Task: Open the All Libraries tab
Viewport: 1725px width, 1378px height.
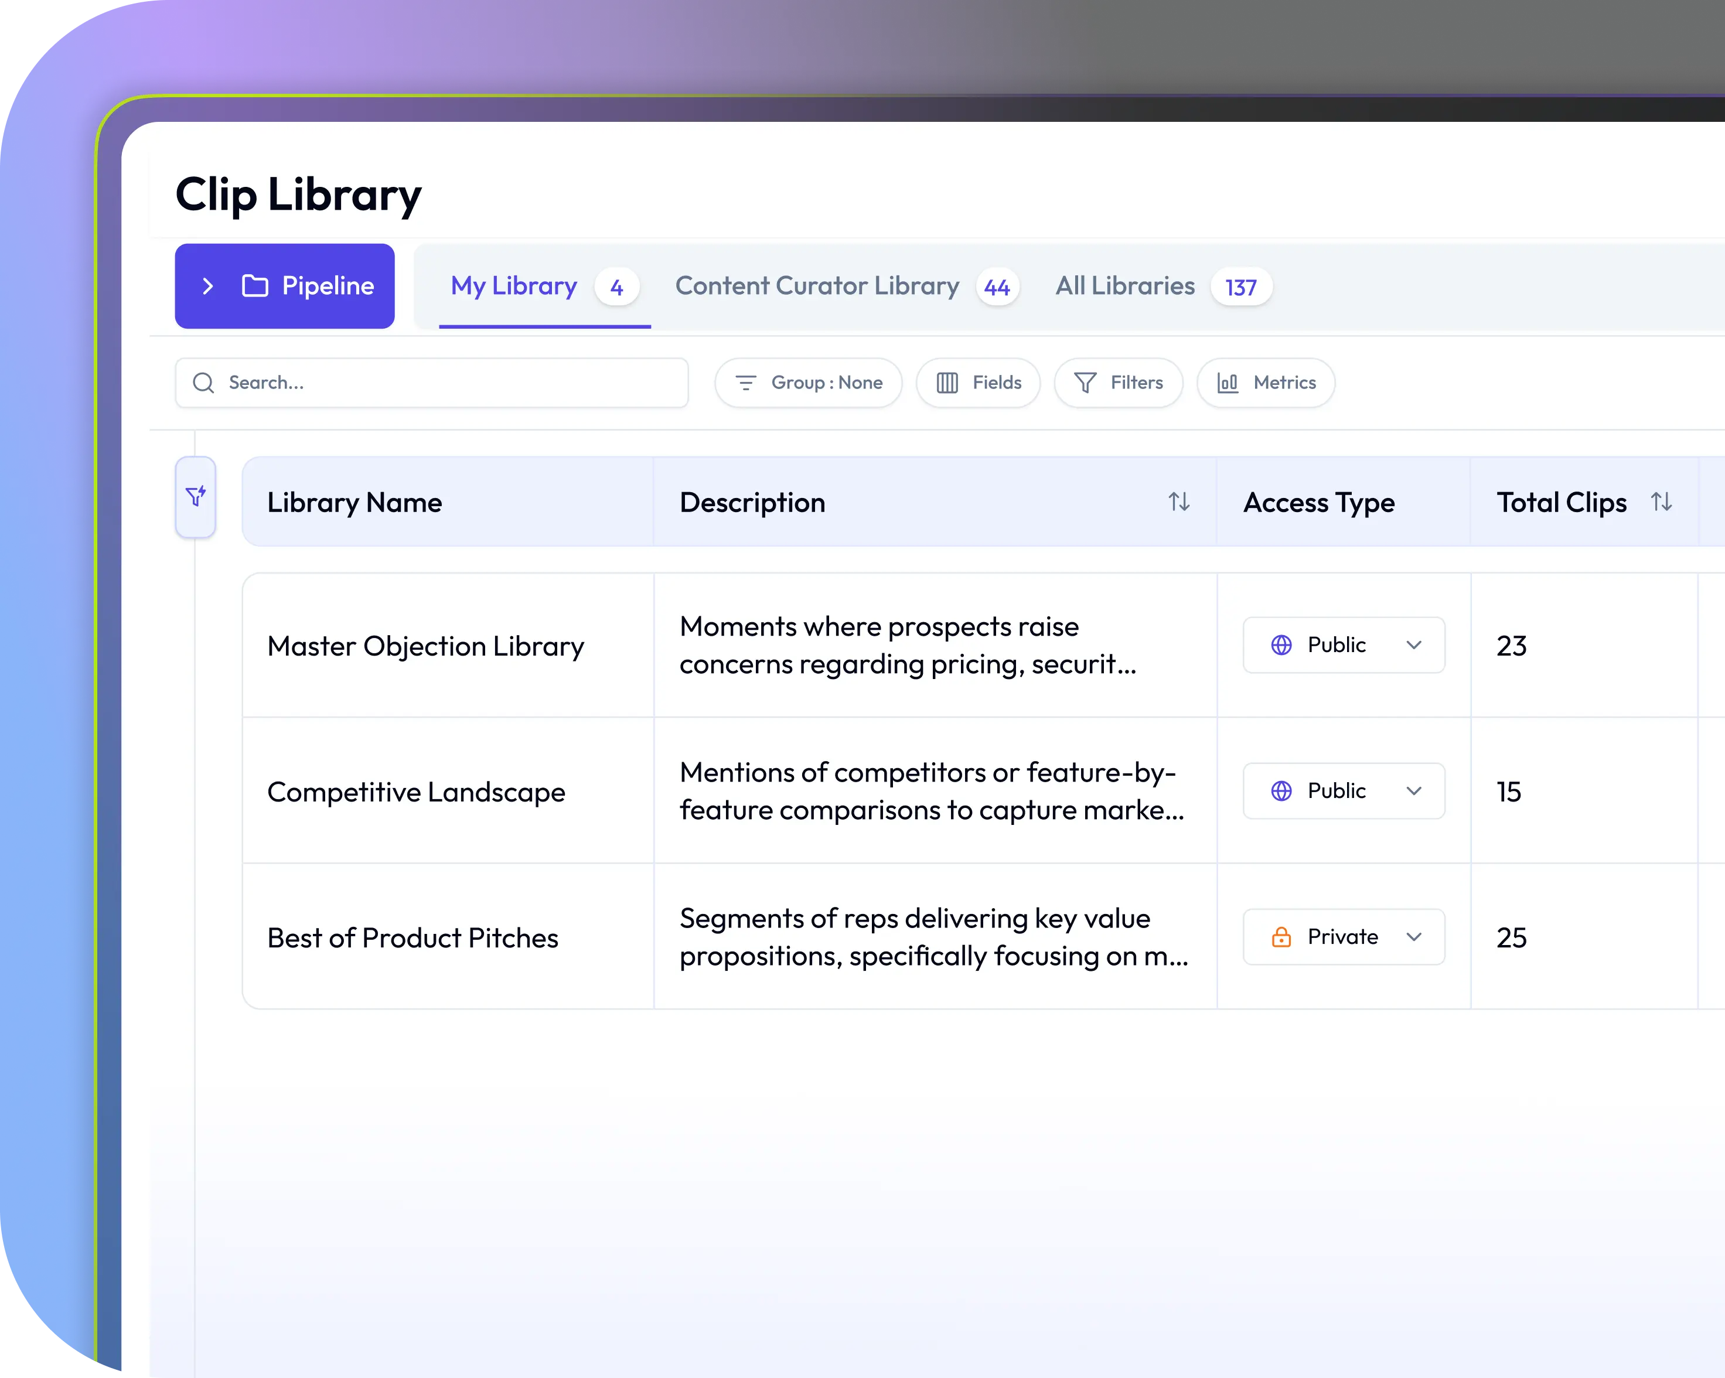Action: 1125,286
